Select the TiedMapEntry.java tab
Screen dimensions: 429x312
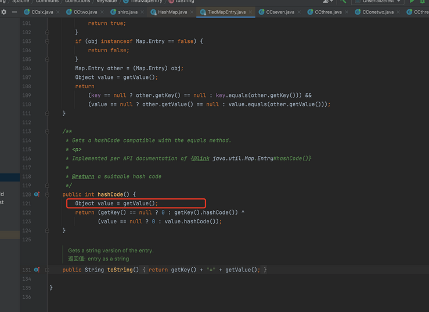click(x=226, y=12)
